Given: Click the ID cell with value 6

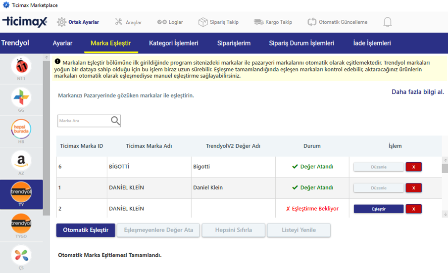Looking at the screenshot, I should (x=82, y=167).
